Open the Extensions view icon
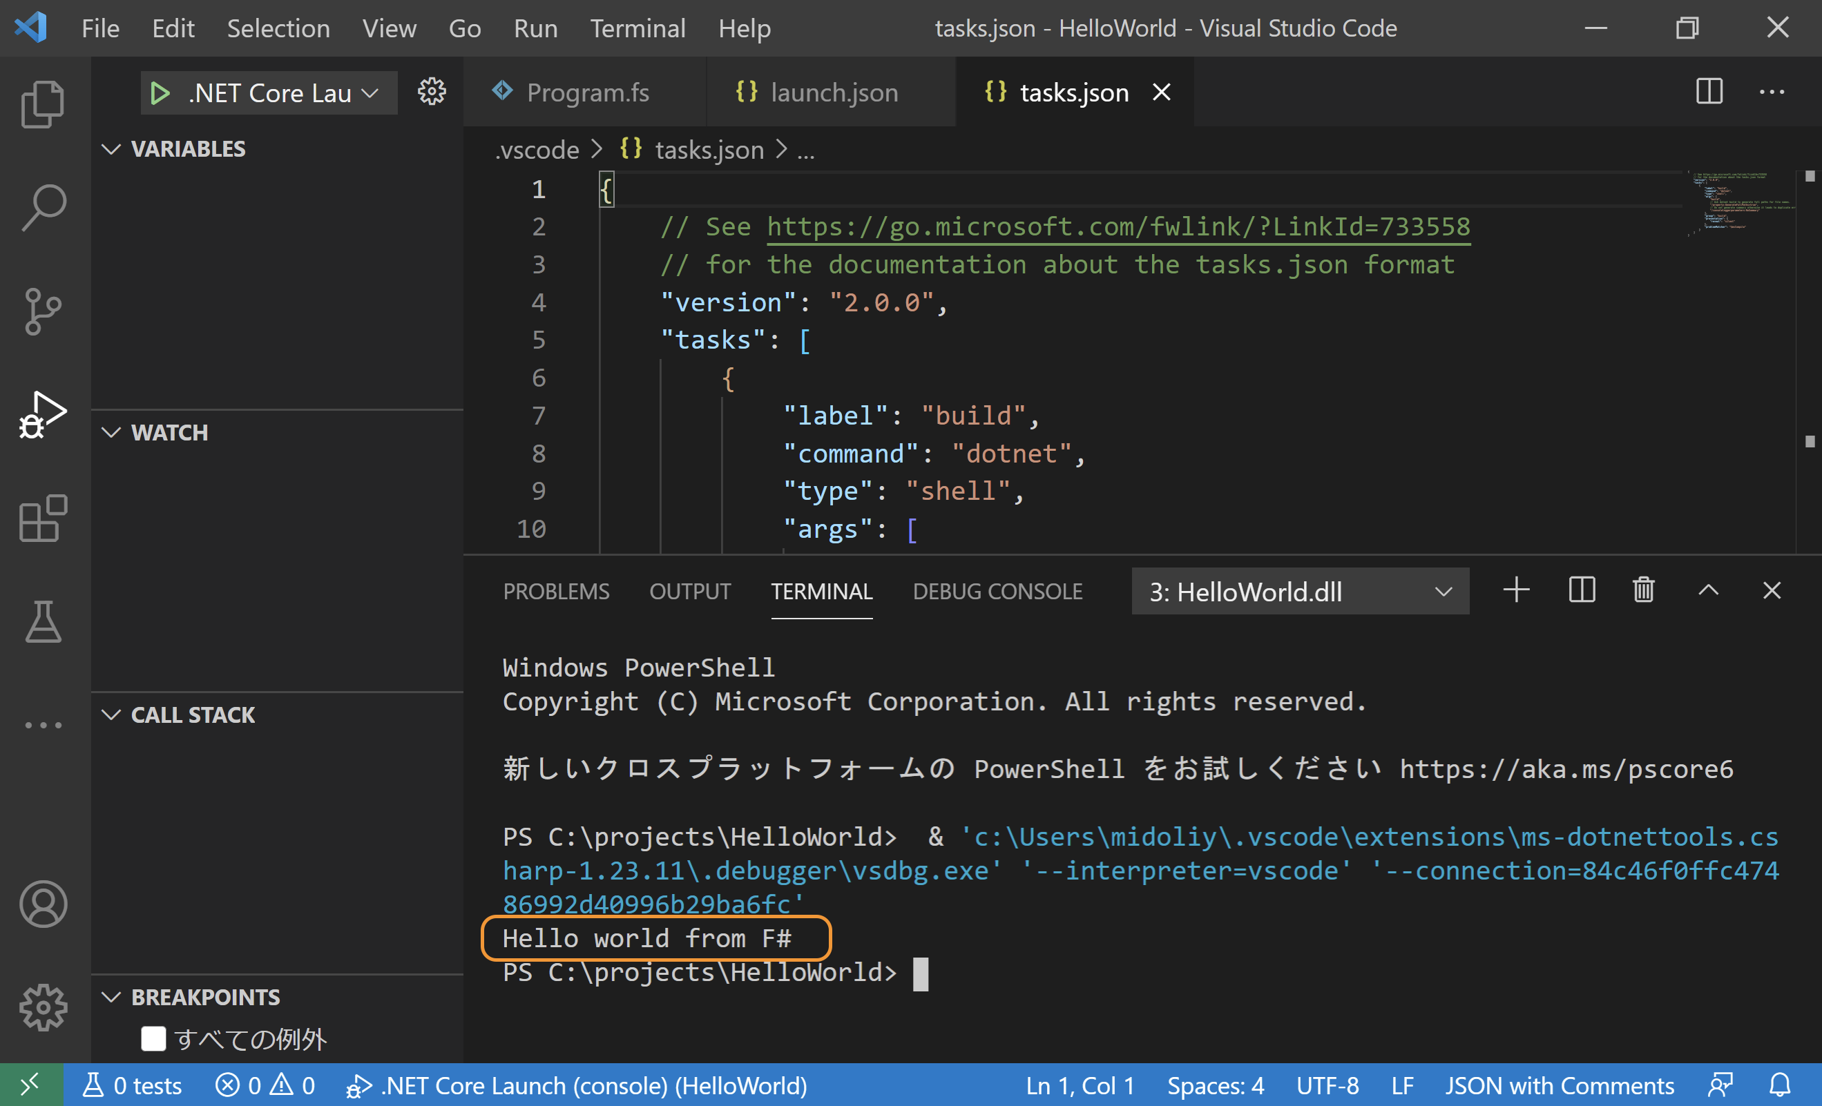Viewport: 1822px width, 1106px height. click(x=43, y=518)
